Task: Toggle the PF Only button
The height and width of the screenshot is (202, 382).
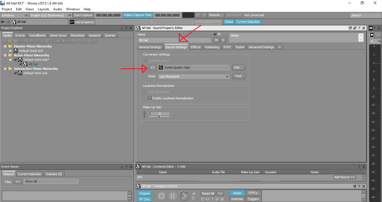Action: pos(144,199)
